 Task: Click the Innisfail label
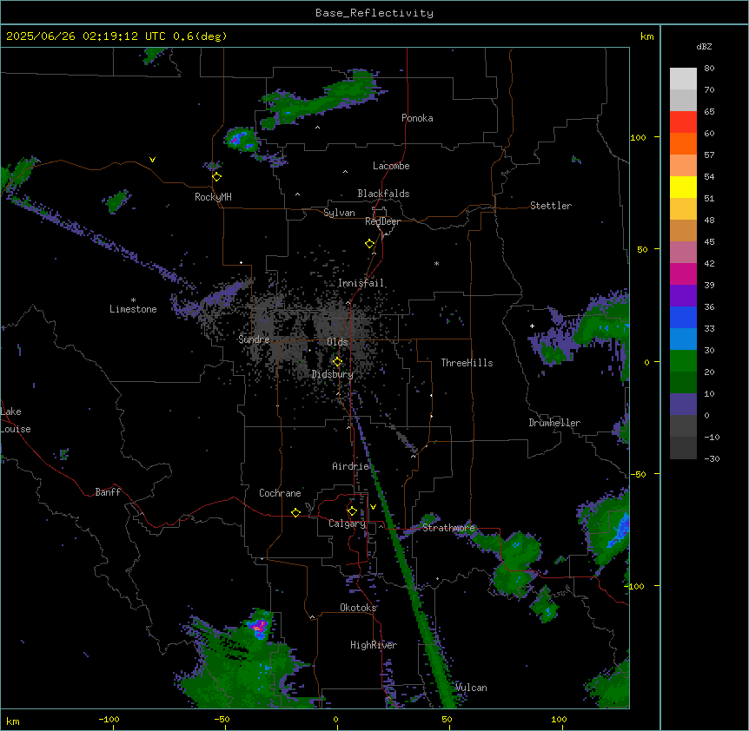click(361, 283)
